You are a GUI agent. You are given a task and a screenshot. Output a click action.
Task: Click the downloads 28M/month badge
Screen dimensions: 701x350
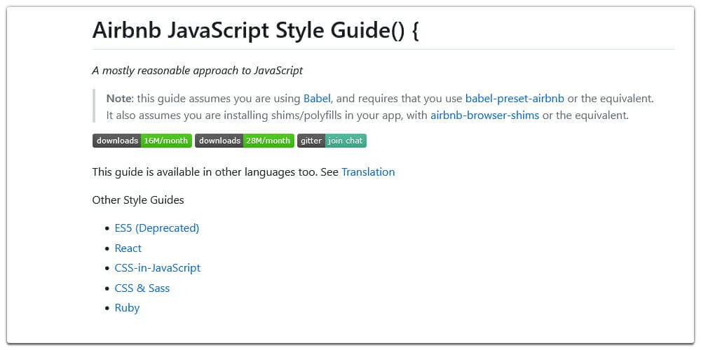pos(245,141)
